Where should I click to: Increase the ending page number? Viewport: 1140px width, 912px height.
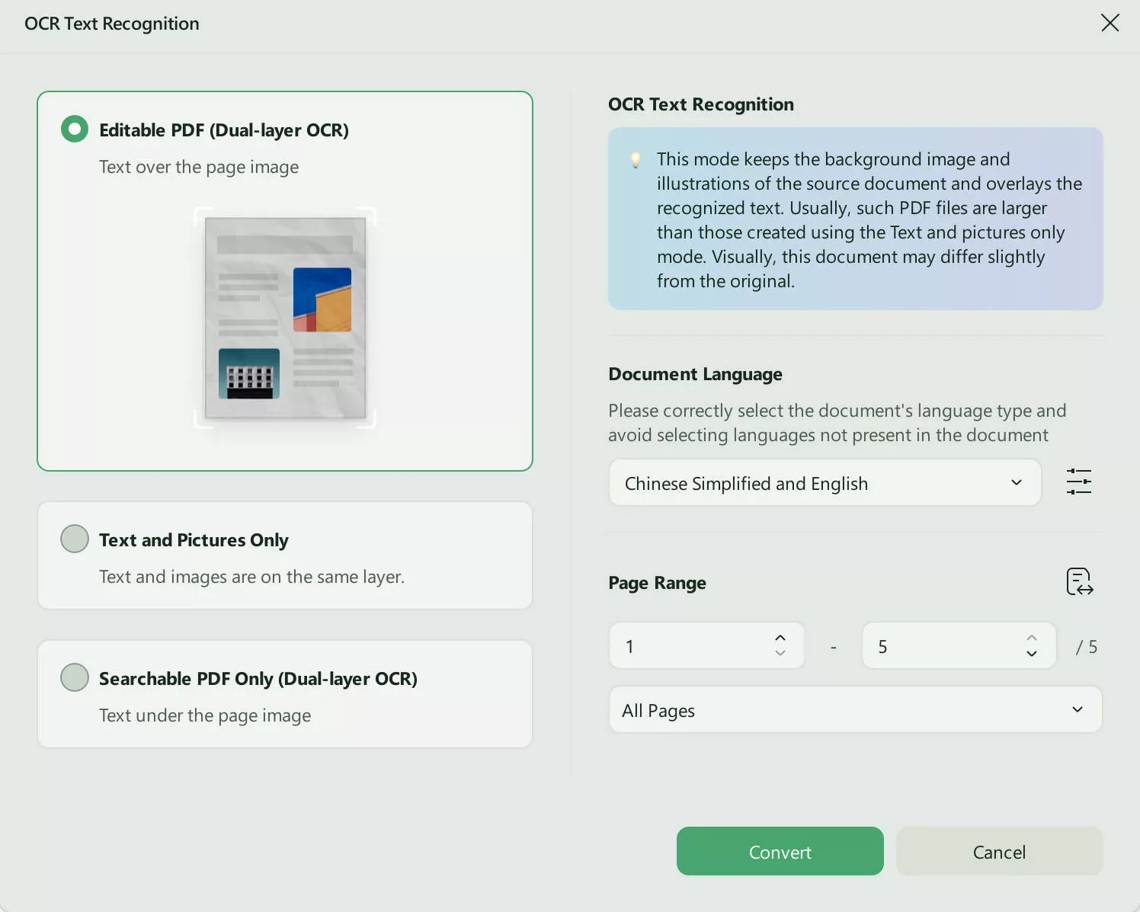1032,637
